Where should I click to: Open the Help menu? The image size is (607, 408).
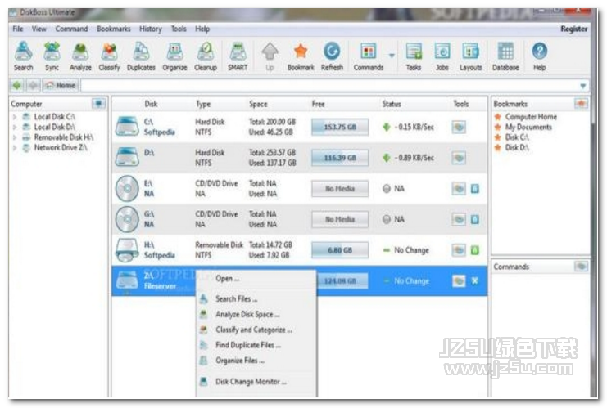coord(202,29)
